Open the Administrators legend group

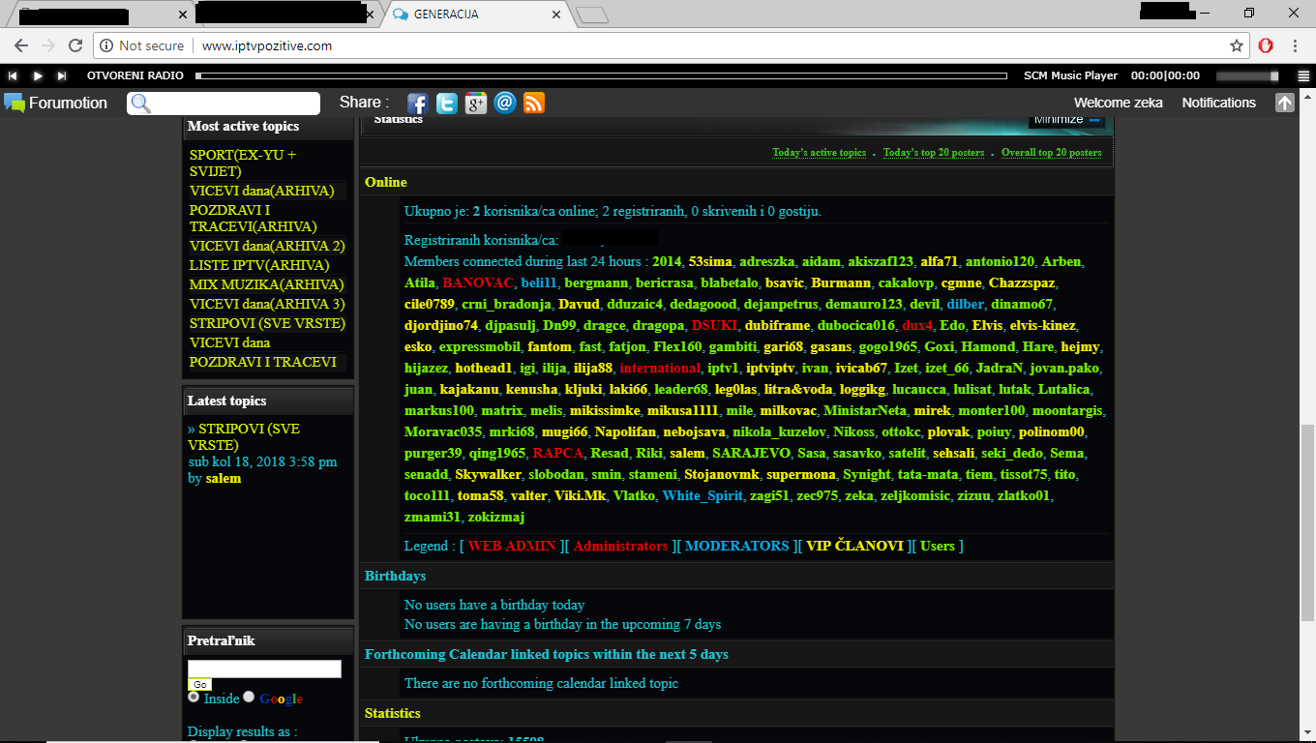click(620, 546)
